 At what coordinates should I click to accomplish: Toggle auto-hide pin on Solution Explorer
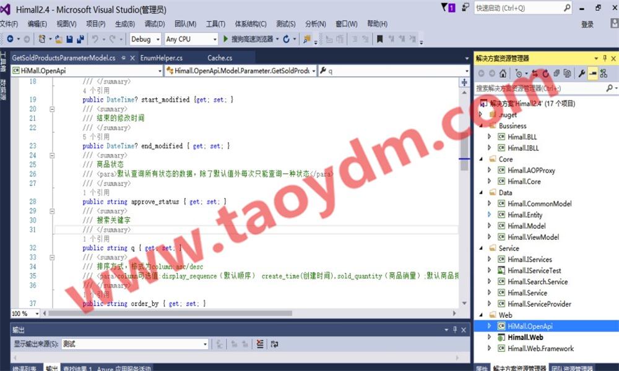point(605,58)
